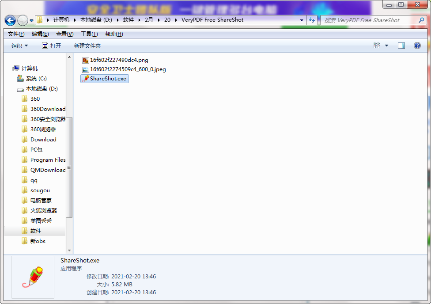The image size is (431, 304).
Task: Click the png file's image icon
Action: coord(86,60)
